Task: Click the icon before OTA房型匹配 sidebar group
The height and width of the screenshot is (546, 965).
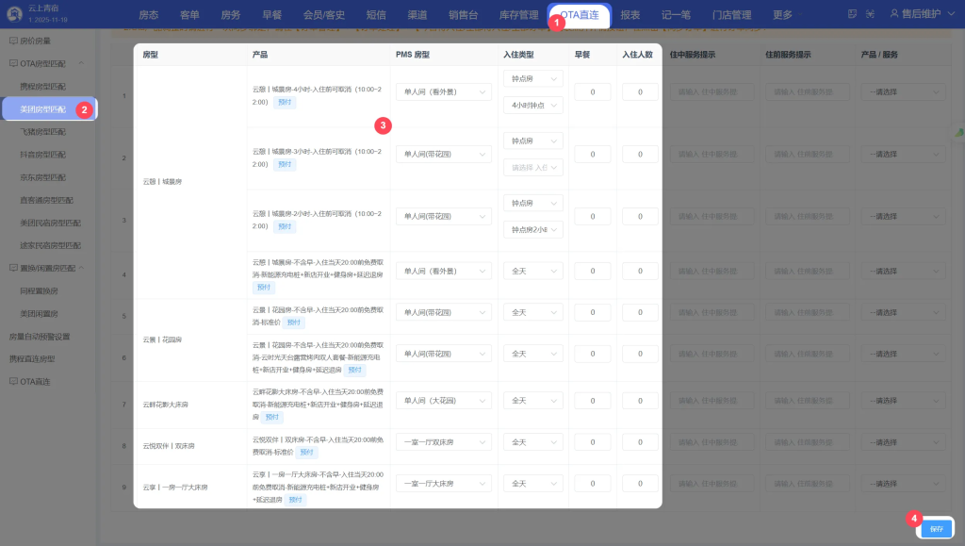Action: coord(13,63)
